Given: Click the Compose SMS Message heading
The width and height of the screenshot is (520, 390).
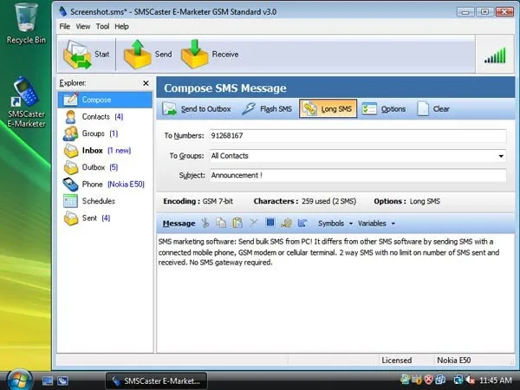Looking at the screenshot, I should pyautogui.click(x=225, y=88).
